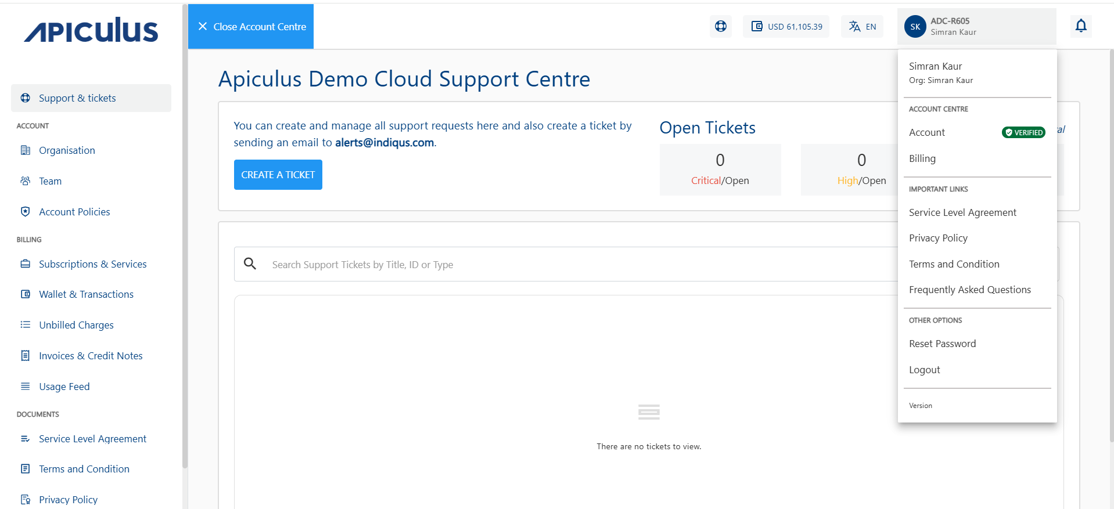Close the Account Centre
Image resolution: width=1114 pixels, height=509 pixels.
pos(251,27)
